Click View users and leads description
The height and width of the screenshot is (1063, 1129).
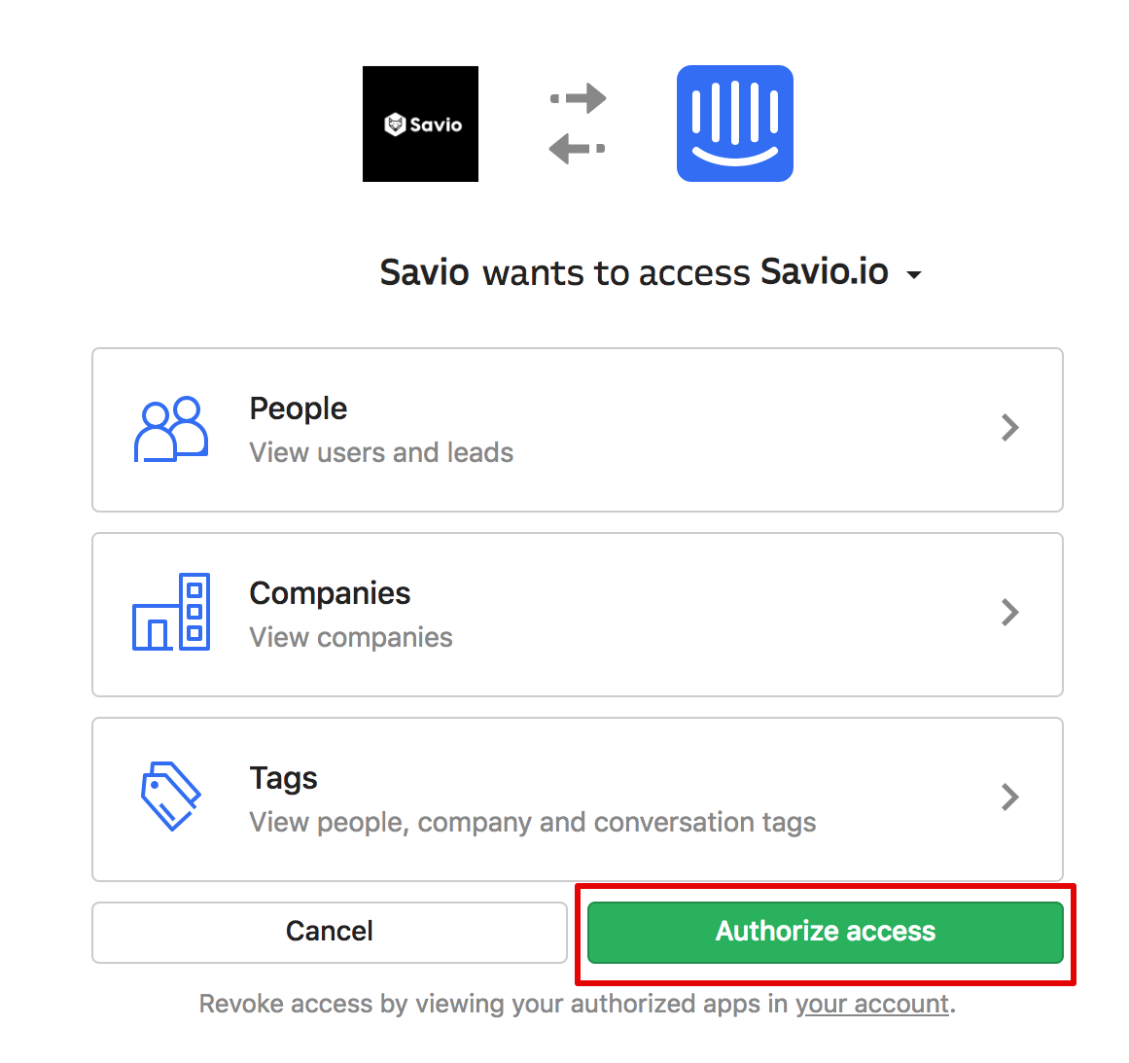(x=381, y=453)
